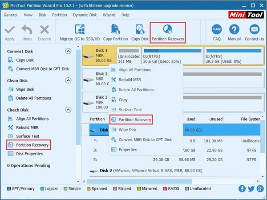267x200 pixels.
Task: Open the Help menu
Action: tap(125, 15)
